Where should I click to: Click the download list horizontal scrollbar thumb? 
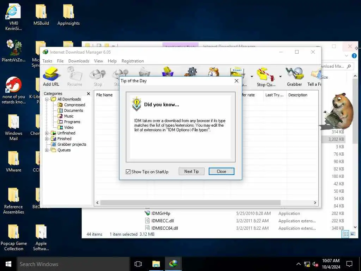[190, 203]
